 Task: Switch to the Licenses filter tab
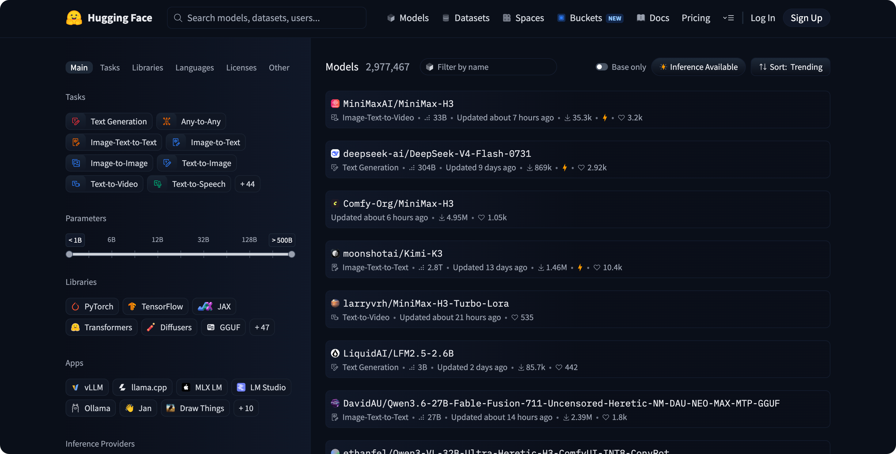241,67
